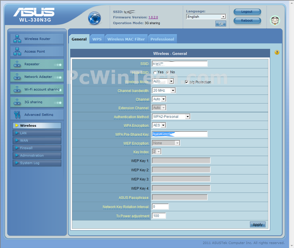Click the Tx Power adjustment field

[159, 216]
